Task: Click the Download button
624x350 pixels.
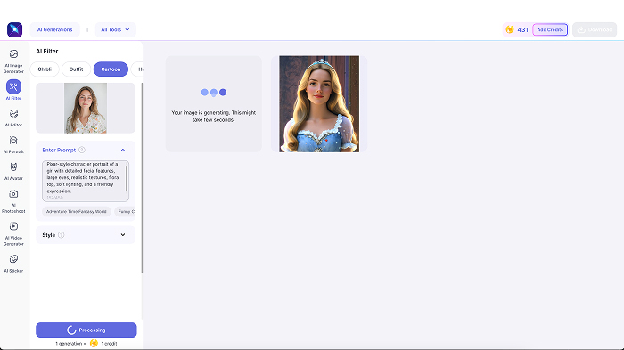Action: click(x=595, y=29)
